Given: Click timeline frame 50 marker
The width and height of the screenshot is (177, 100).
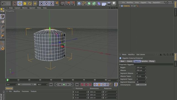Looking at the screenshot, I should click(62, 80).
